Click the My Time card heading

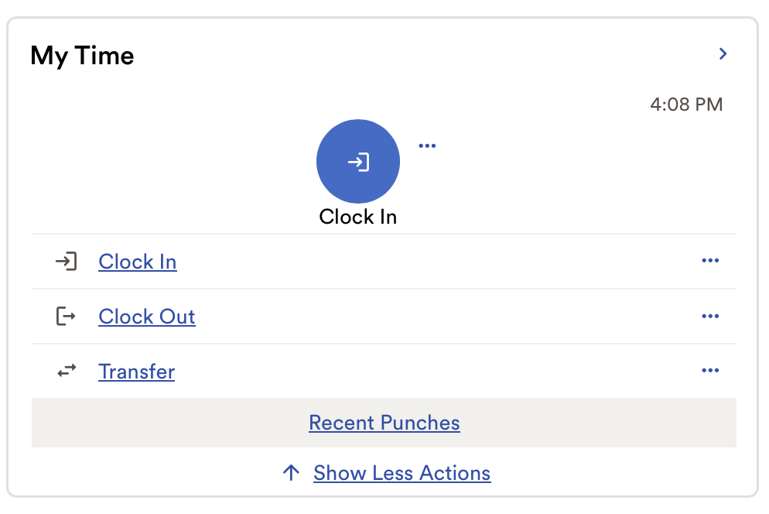point(82,56)
